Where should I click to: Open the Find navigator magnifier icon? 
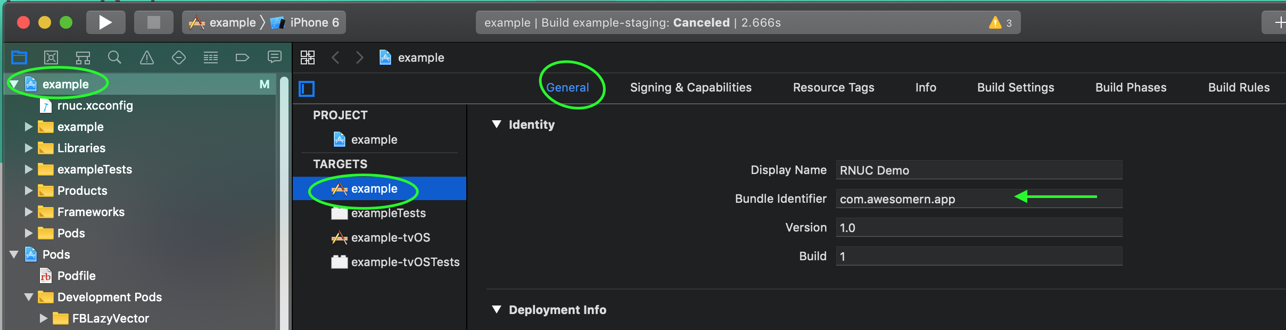(114, 57)
